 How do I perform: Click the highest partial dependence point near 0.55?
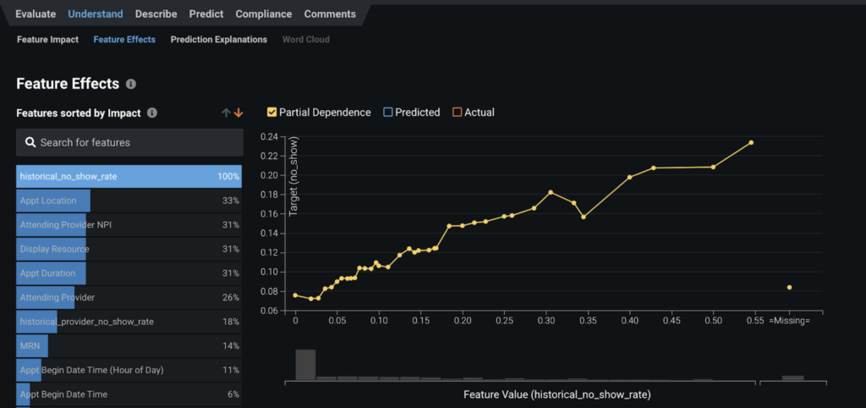pos(751,143)
